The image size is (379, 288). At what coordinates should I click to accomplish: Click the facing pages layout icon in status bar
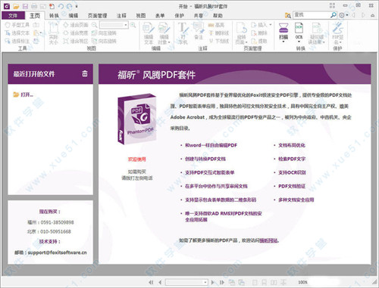[x=274, y=282]
